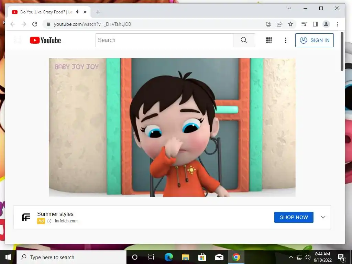Go forward with browser forward arrow
The image size is (352, 264).
point(24,24)
